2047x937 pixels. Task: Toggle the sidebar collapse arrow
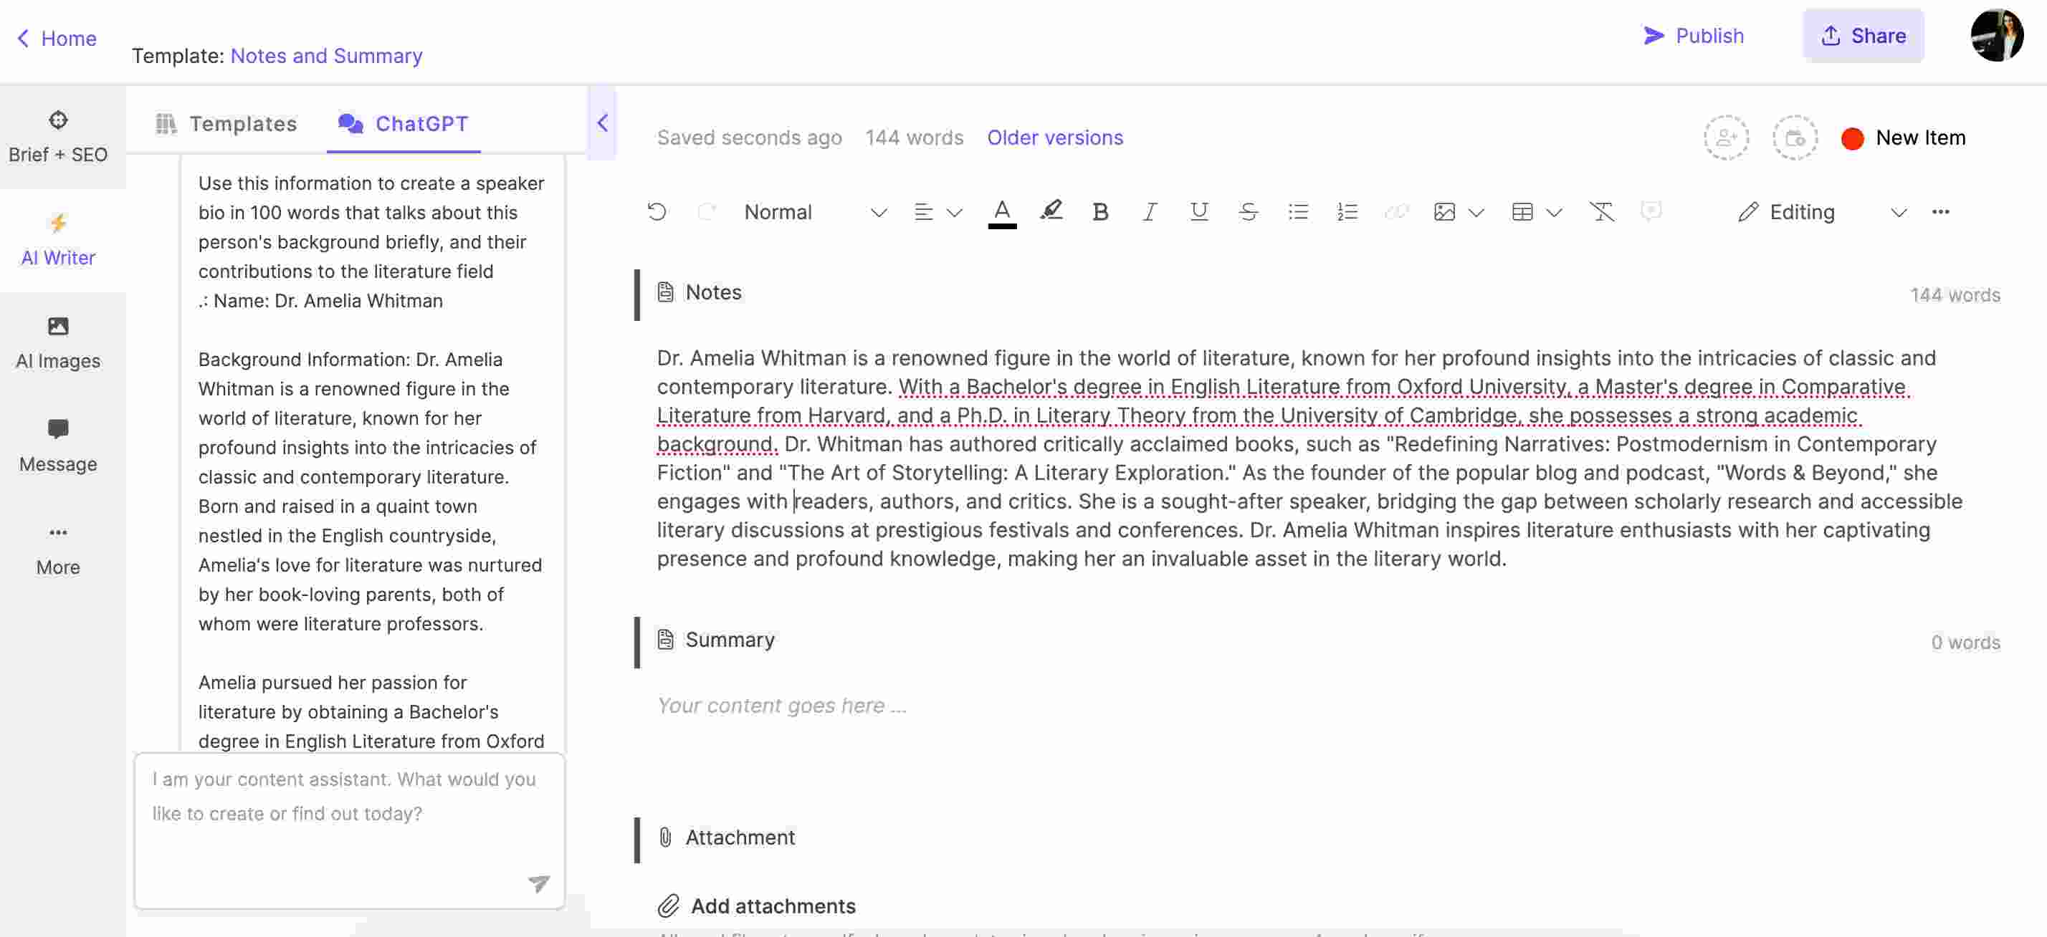pyautogui.click(x=602, y=122)
